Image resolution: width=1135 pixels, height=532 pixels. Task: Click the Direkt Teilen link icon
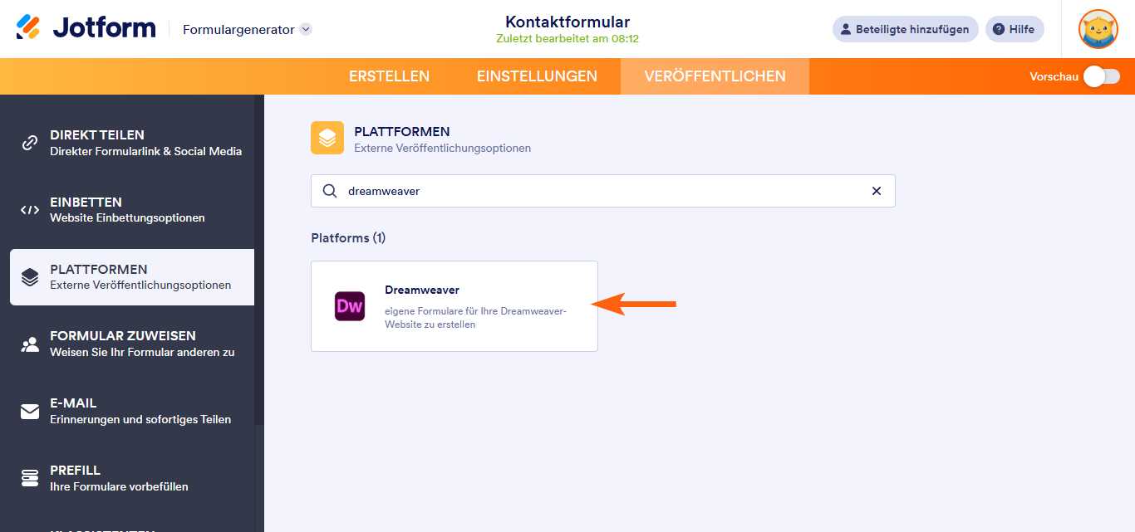(x=30, y=143)
